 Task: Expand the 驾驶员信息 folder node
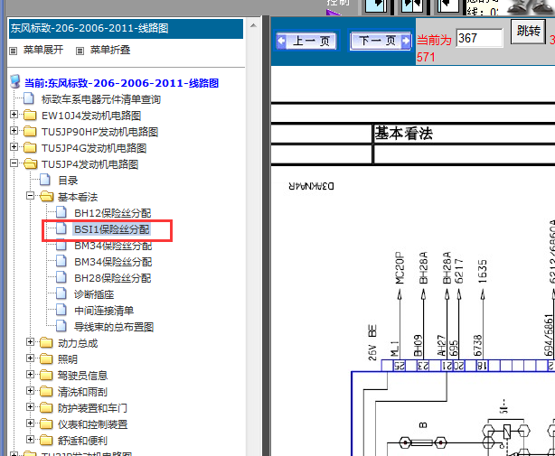click(x=31, y=375)
